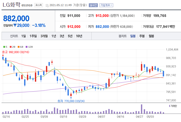Image resolution: width=181 pixels, height=122 pixels.
Task: Select the 1주일 line chart period
Action: (x=33, y=36)
